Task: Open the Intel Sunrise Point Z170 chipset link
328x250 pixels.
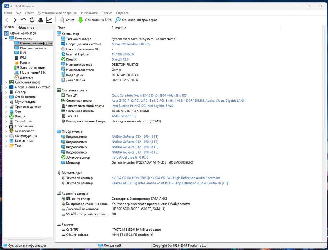Action: [142, 106]
